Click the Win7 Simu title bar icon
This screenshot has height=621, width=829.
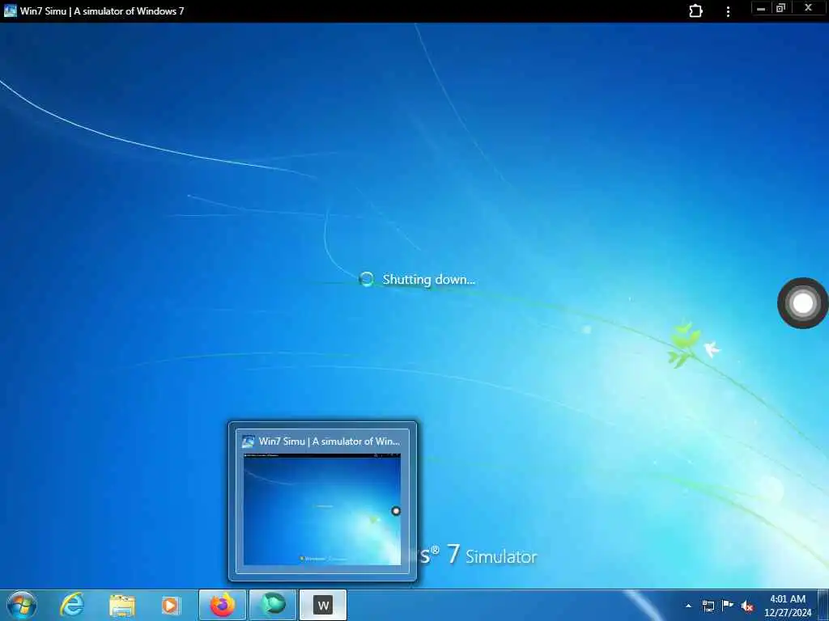point(10,11)
